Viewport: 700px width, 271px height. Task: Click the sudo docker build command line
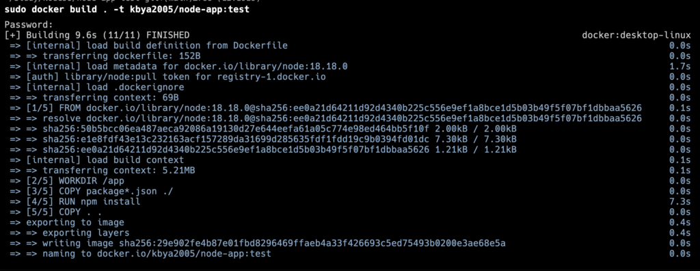point(126,10)
